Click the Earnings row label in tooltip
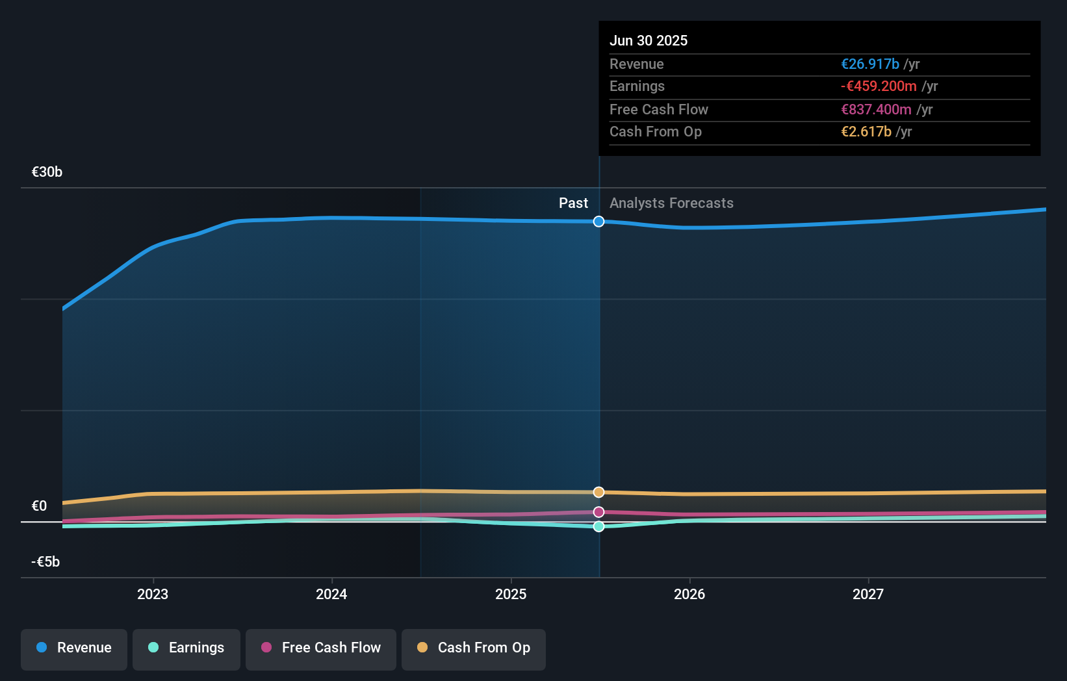 [637, 86]
